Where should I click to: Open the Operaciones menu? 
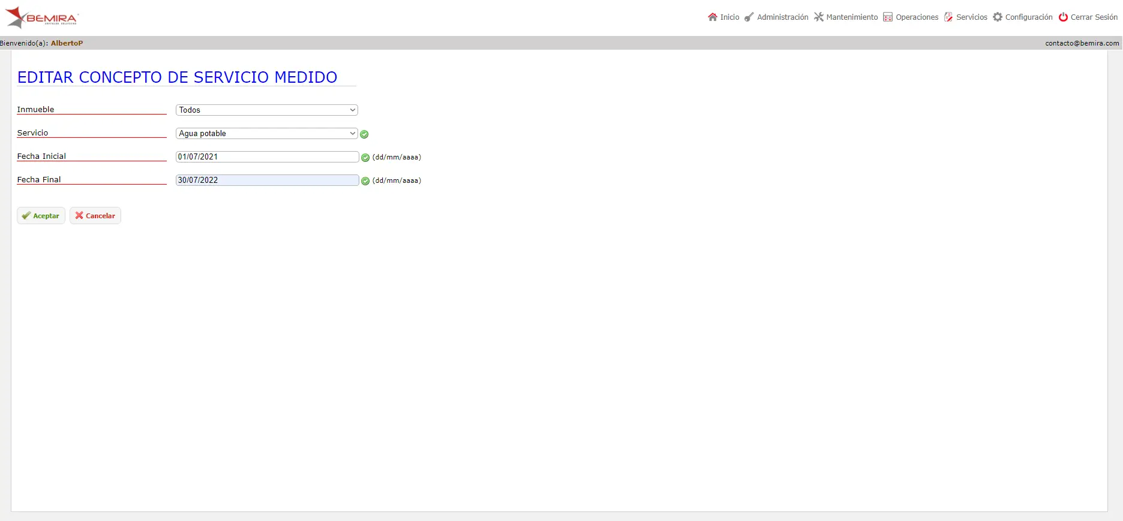[911, 17]
